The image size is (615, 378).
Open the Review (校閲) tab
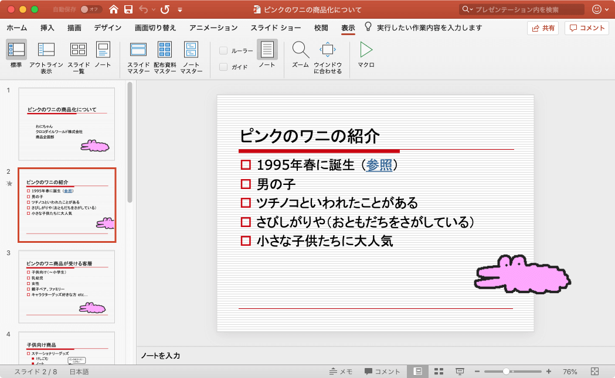click(321, 28)
